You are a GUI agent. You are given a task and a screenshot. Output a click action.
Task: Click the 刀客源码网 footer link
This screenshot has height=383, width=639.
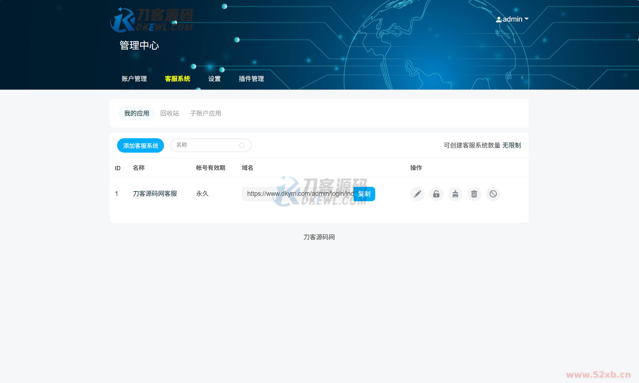(319, 237)
